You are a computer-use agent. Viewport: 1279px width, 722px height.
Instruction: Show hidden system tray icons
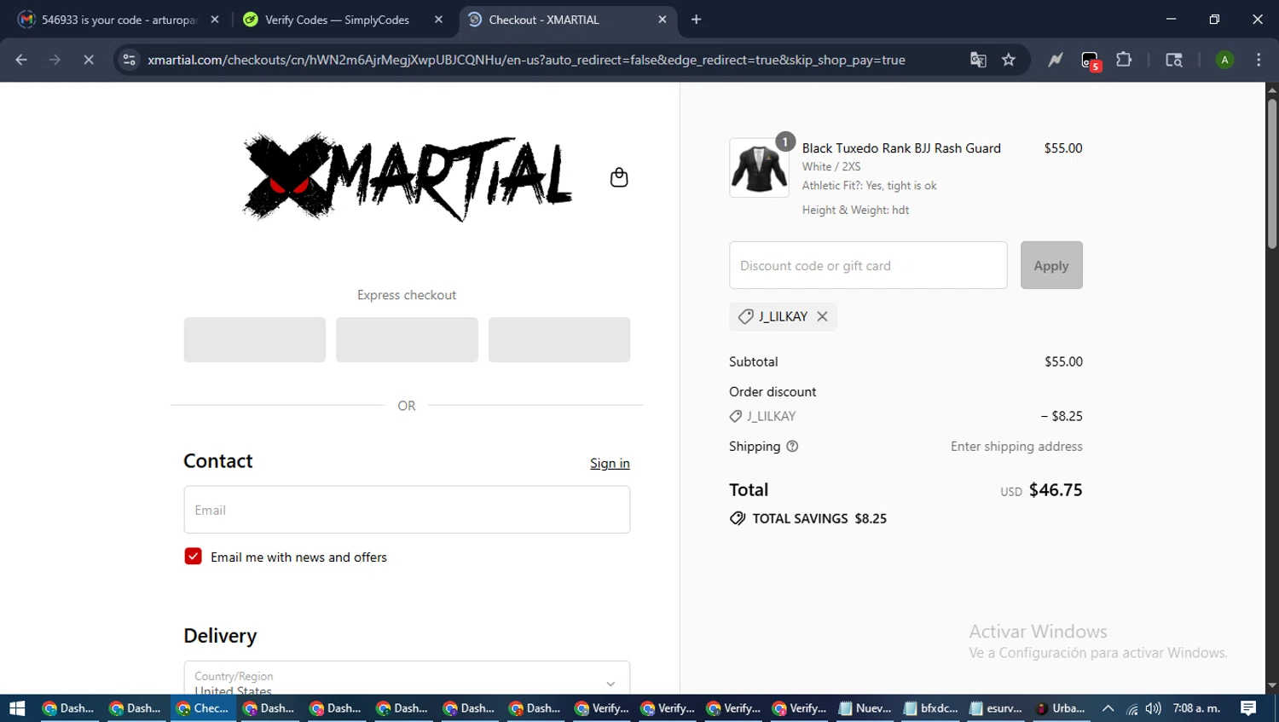[x=1108, y=708]
